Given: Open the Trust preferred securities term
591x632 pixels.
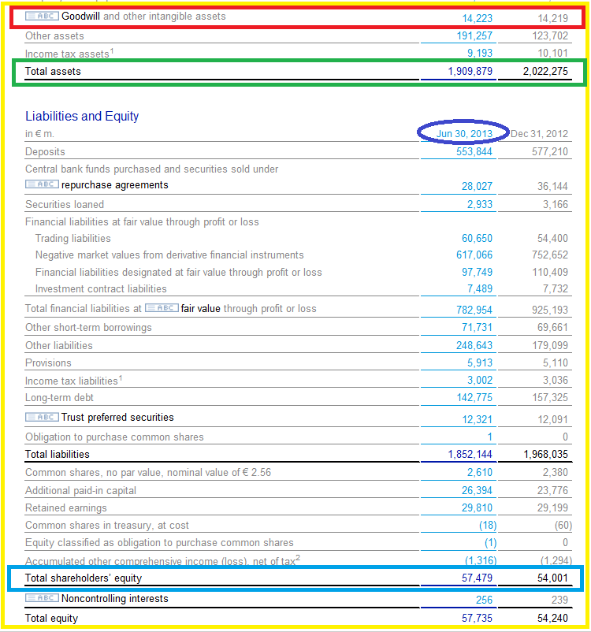Looking at the screenshot, I should tap(117, 417).
